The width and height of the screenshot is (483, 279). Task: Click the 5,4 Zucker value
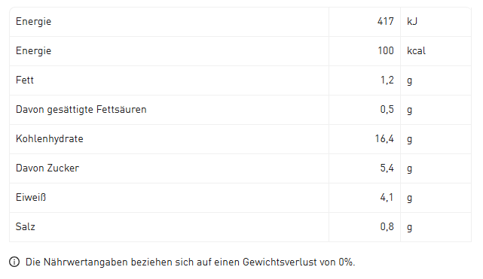pos(387,168)
